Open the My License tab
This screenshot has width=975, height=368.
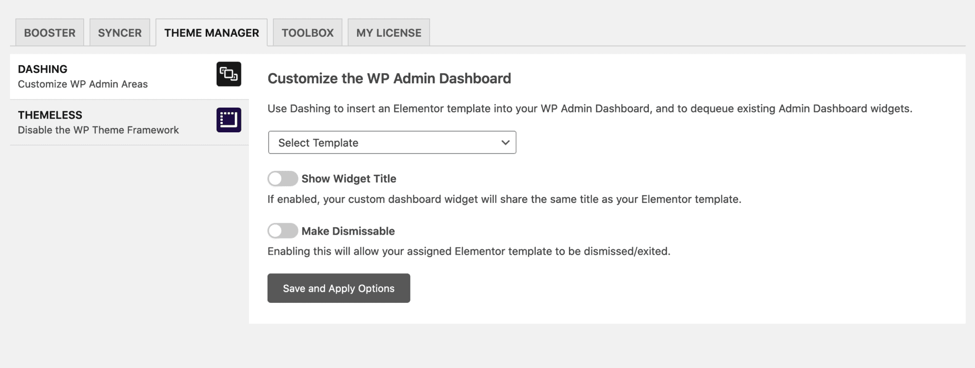tap(388, 33)
